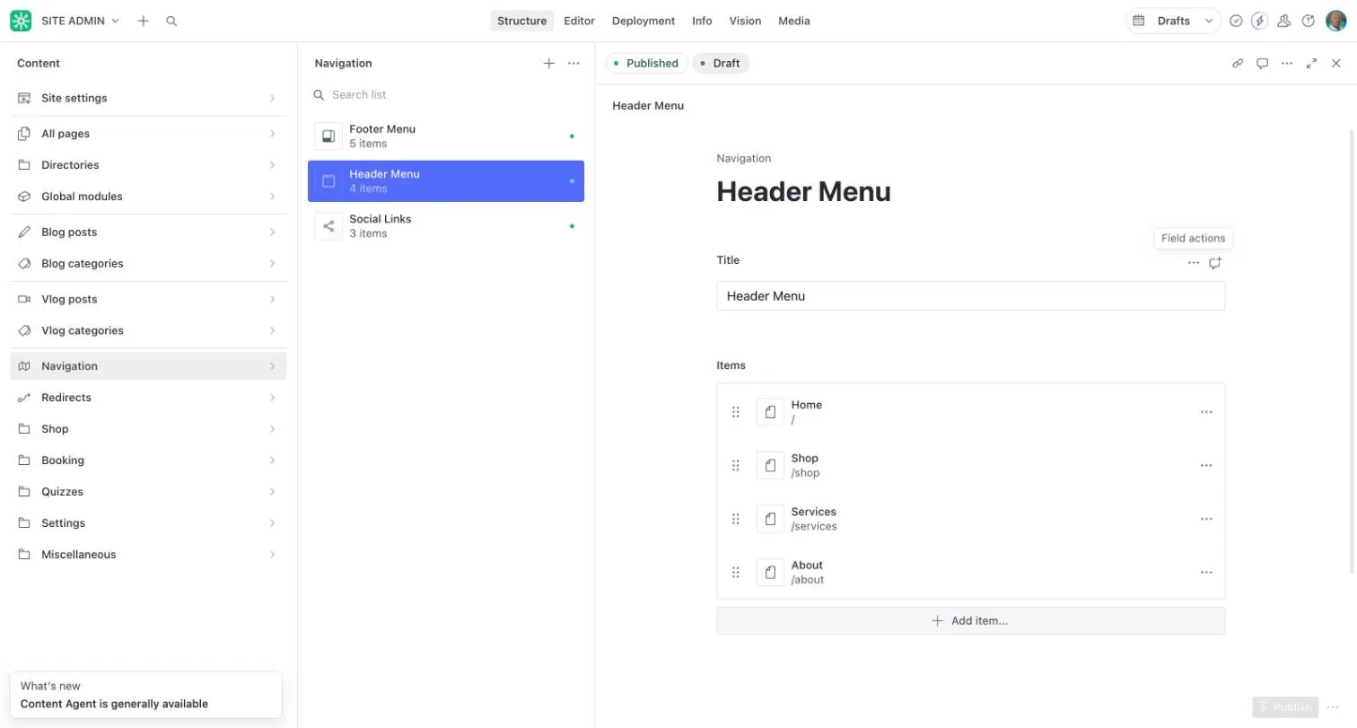Viewport: 1357px width, 728px height.
Task: Switch to the Editor tab
Action: tap(579, 21)
